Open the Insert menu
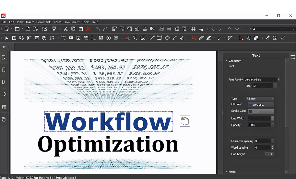This screenshot has height=179, width=296. pyautogui.click(x=30, y=22)
